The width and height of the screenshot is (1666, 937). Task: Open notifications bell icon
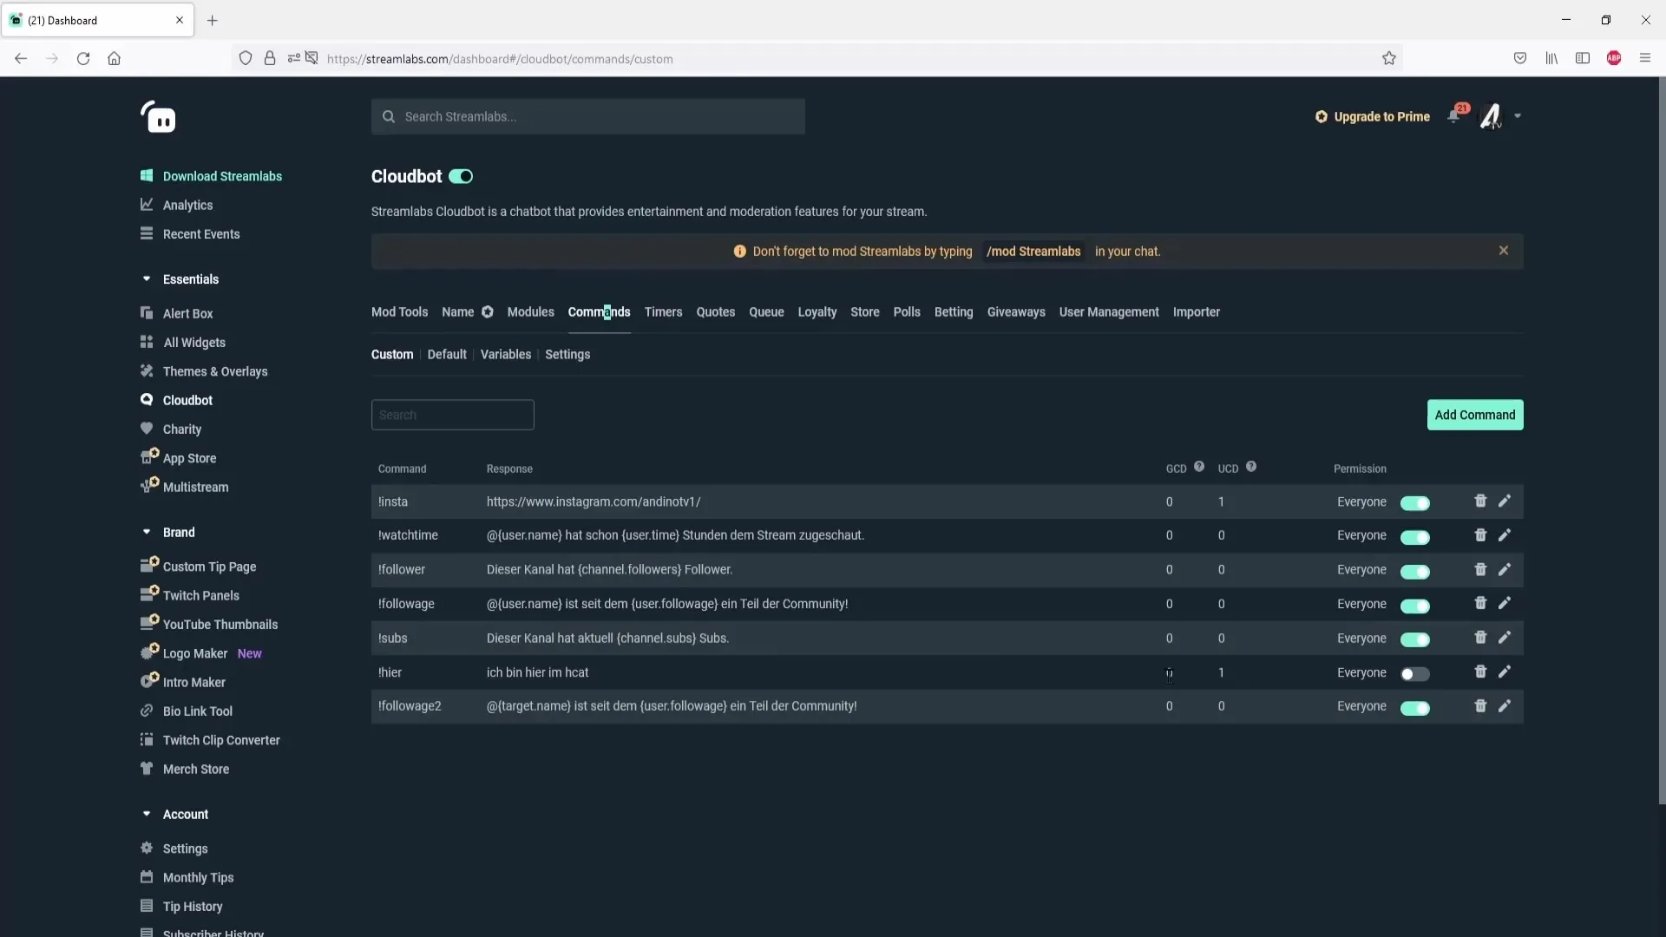[x=1454, y=116]
